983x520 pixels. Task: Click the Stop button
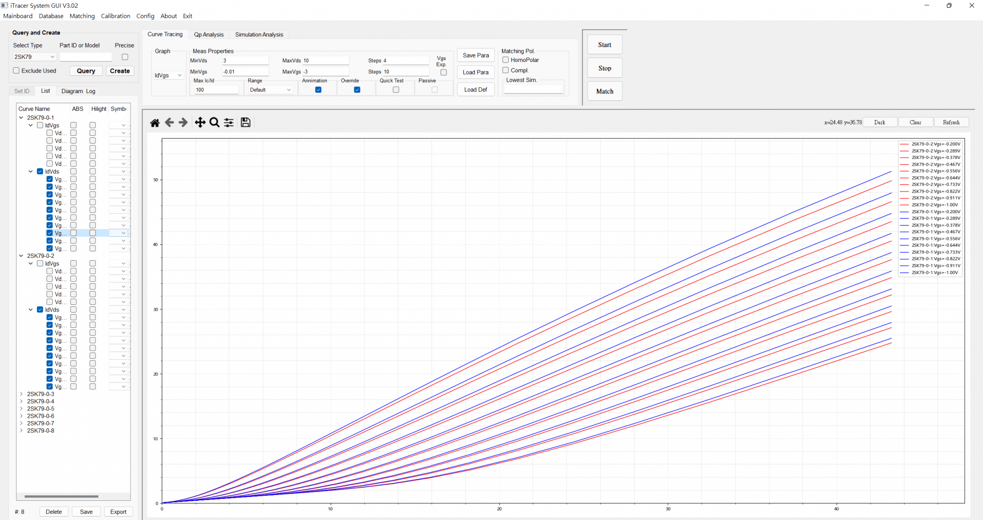point(605,68)
